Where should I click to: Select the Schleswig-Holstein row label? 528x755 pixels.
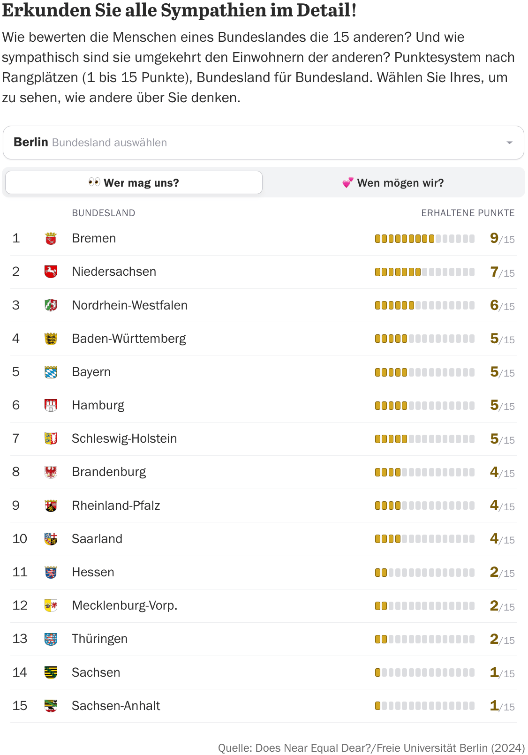124,439
